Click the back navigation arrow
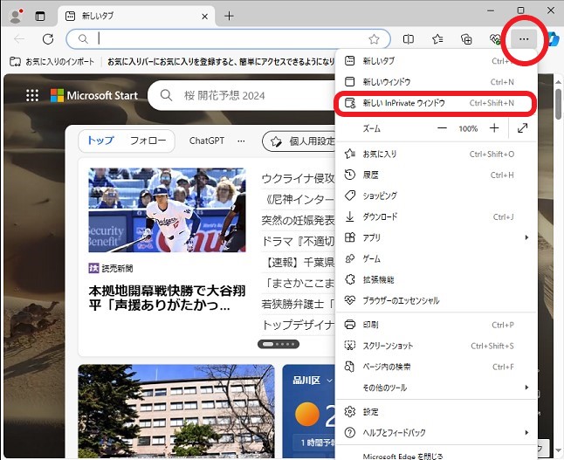 point(19,39)
